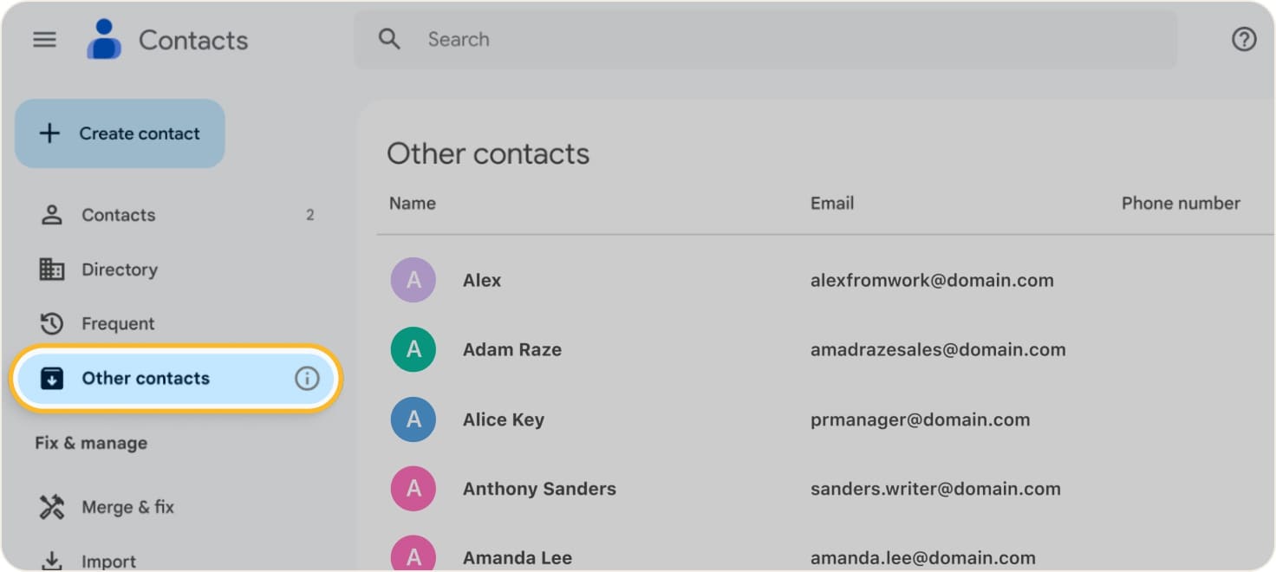
Task: Click the Frequent history clock icon
Action: click(51, 323)
